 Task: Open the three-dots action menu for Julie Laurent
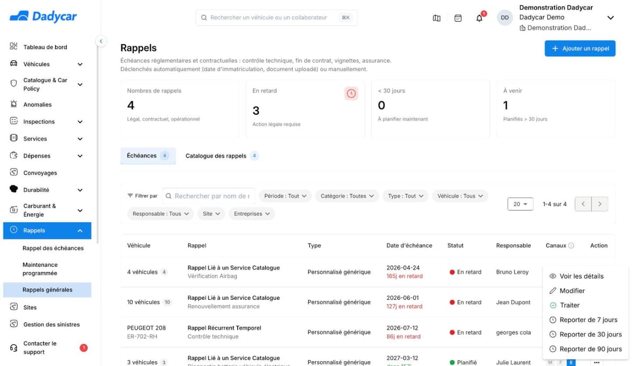(597, 362)
